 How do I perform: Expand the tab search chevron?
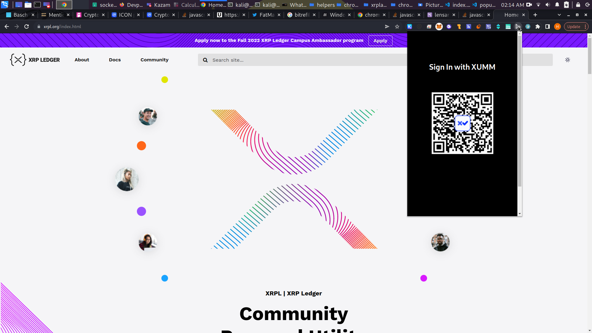coord(559,15)
